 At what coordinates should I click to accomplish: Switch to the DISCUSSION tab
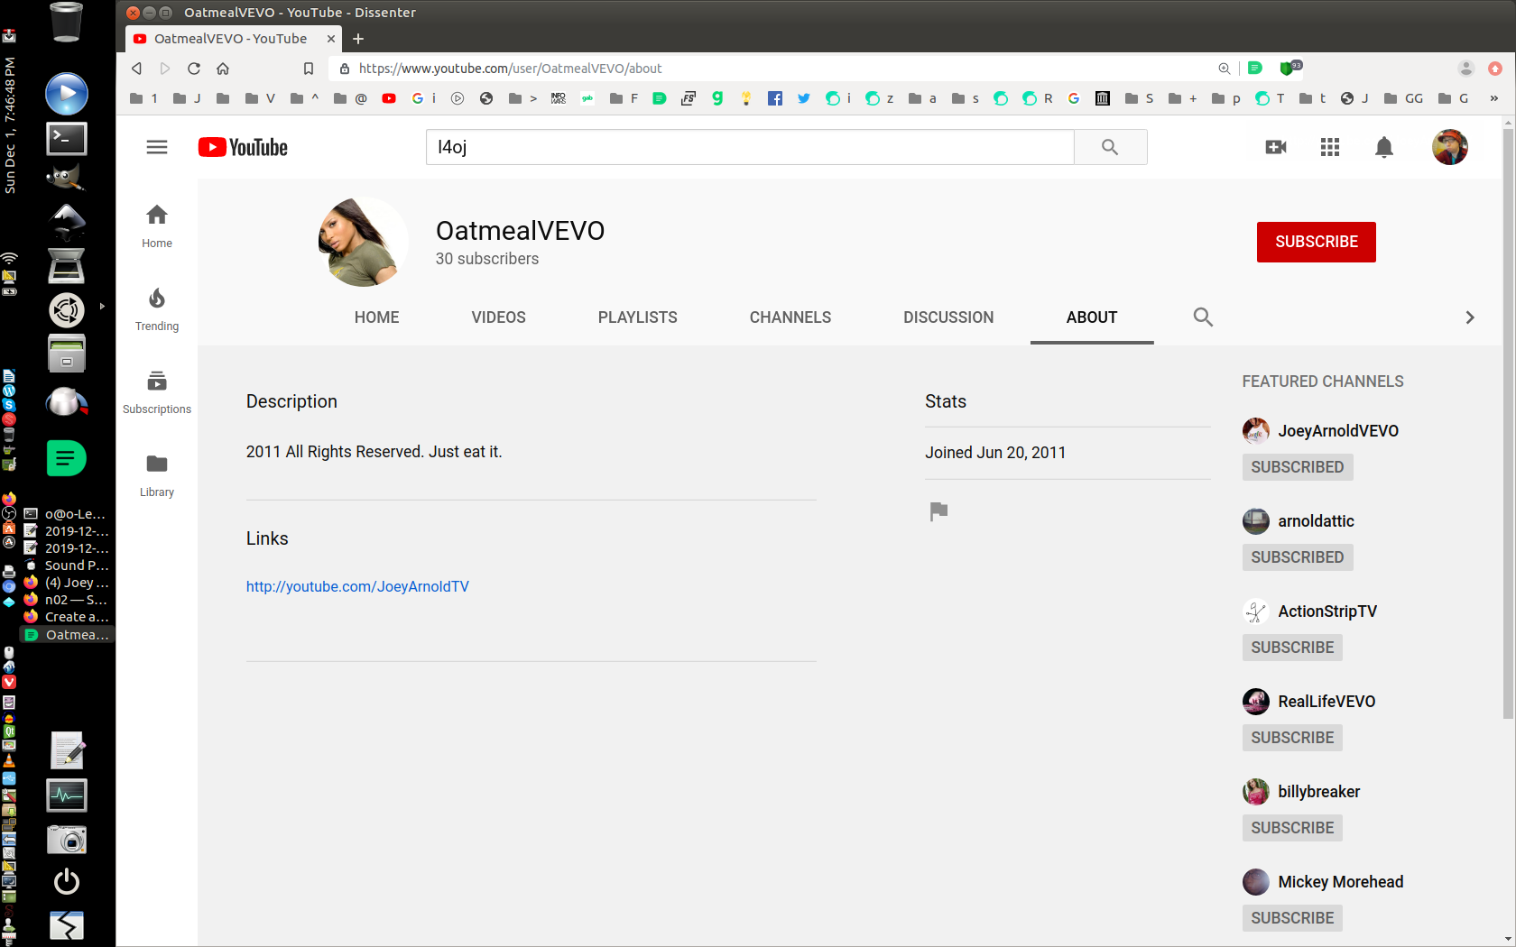coord(948,317)
